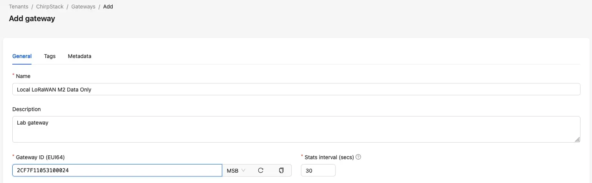
Task: Click the Name field label
Action: coord(23,76)
